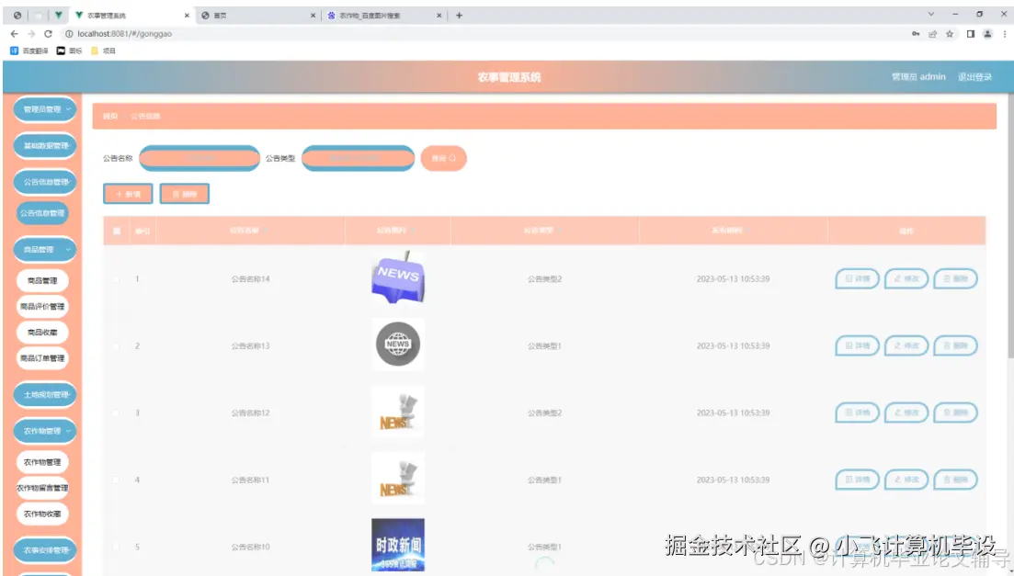
Task: Click the browser forward arrow
Action: point(31,34)
